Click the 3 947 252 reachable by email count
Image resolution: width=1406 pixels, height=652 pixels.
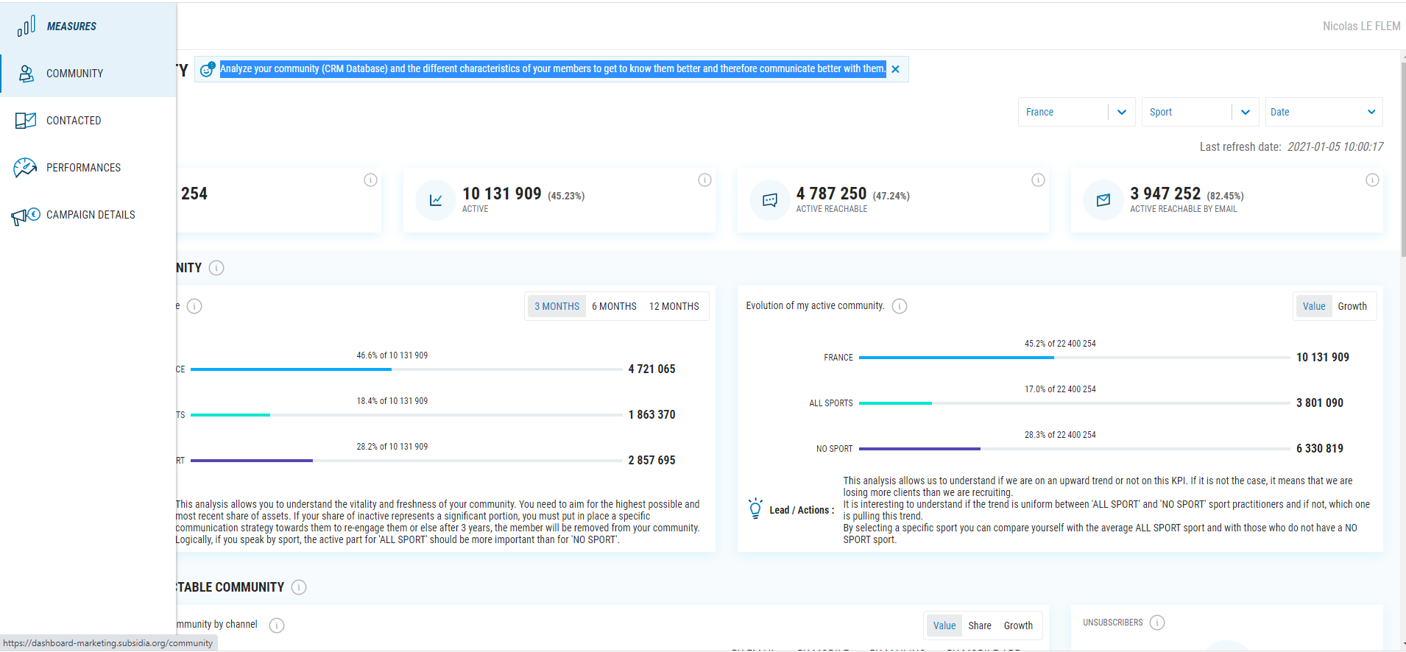pyautogui.click(x=1165, y=194)
